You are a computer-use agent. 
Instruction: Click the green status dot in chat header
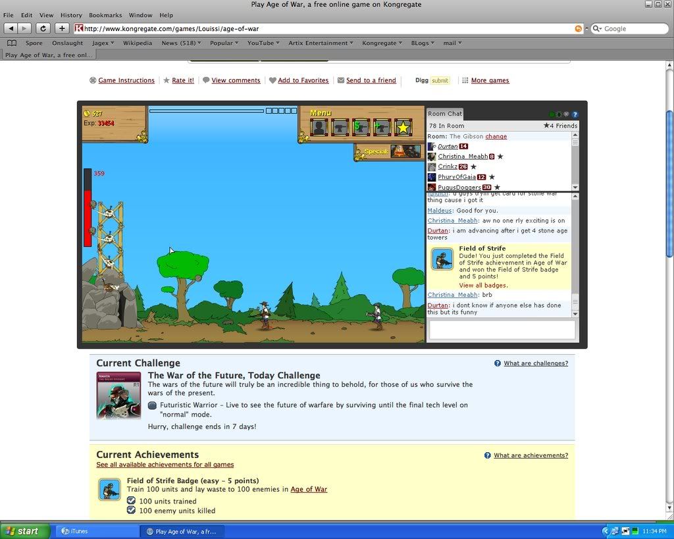(x=552, y=115)
